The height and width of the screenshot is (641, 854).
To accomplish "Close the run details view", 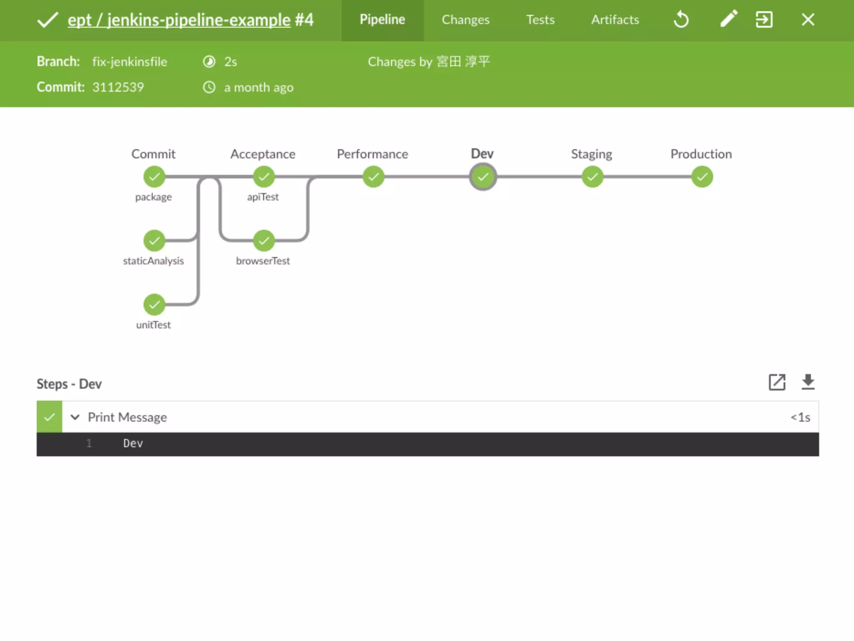I will click(808, 20).
